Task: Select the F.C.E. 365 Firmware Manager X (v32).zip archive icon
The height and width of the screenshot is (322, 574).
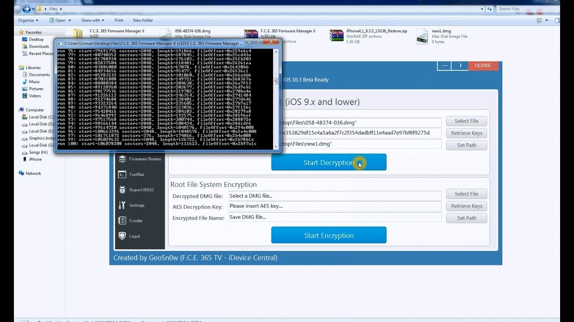Action: tap(251, 35)
